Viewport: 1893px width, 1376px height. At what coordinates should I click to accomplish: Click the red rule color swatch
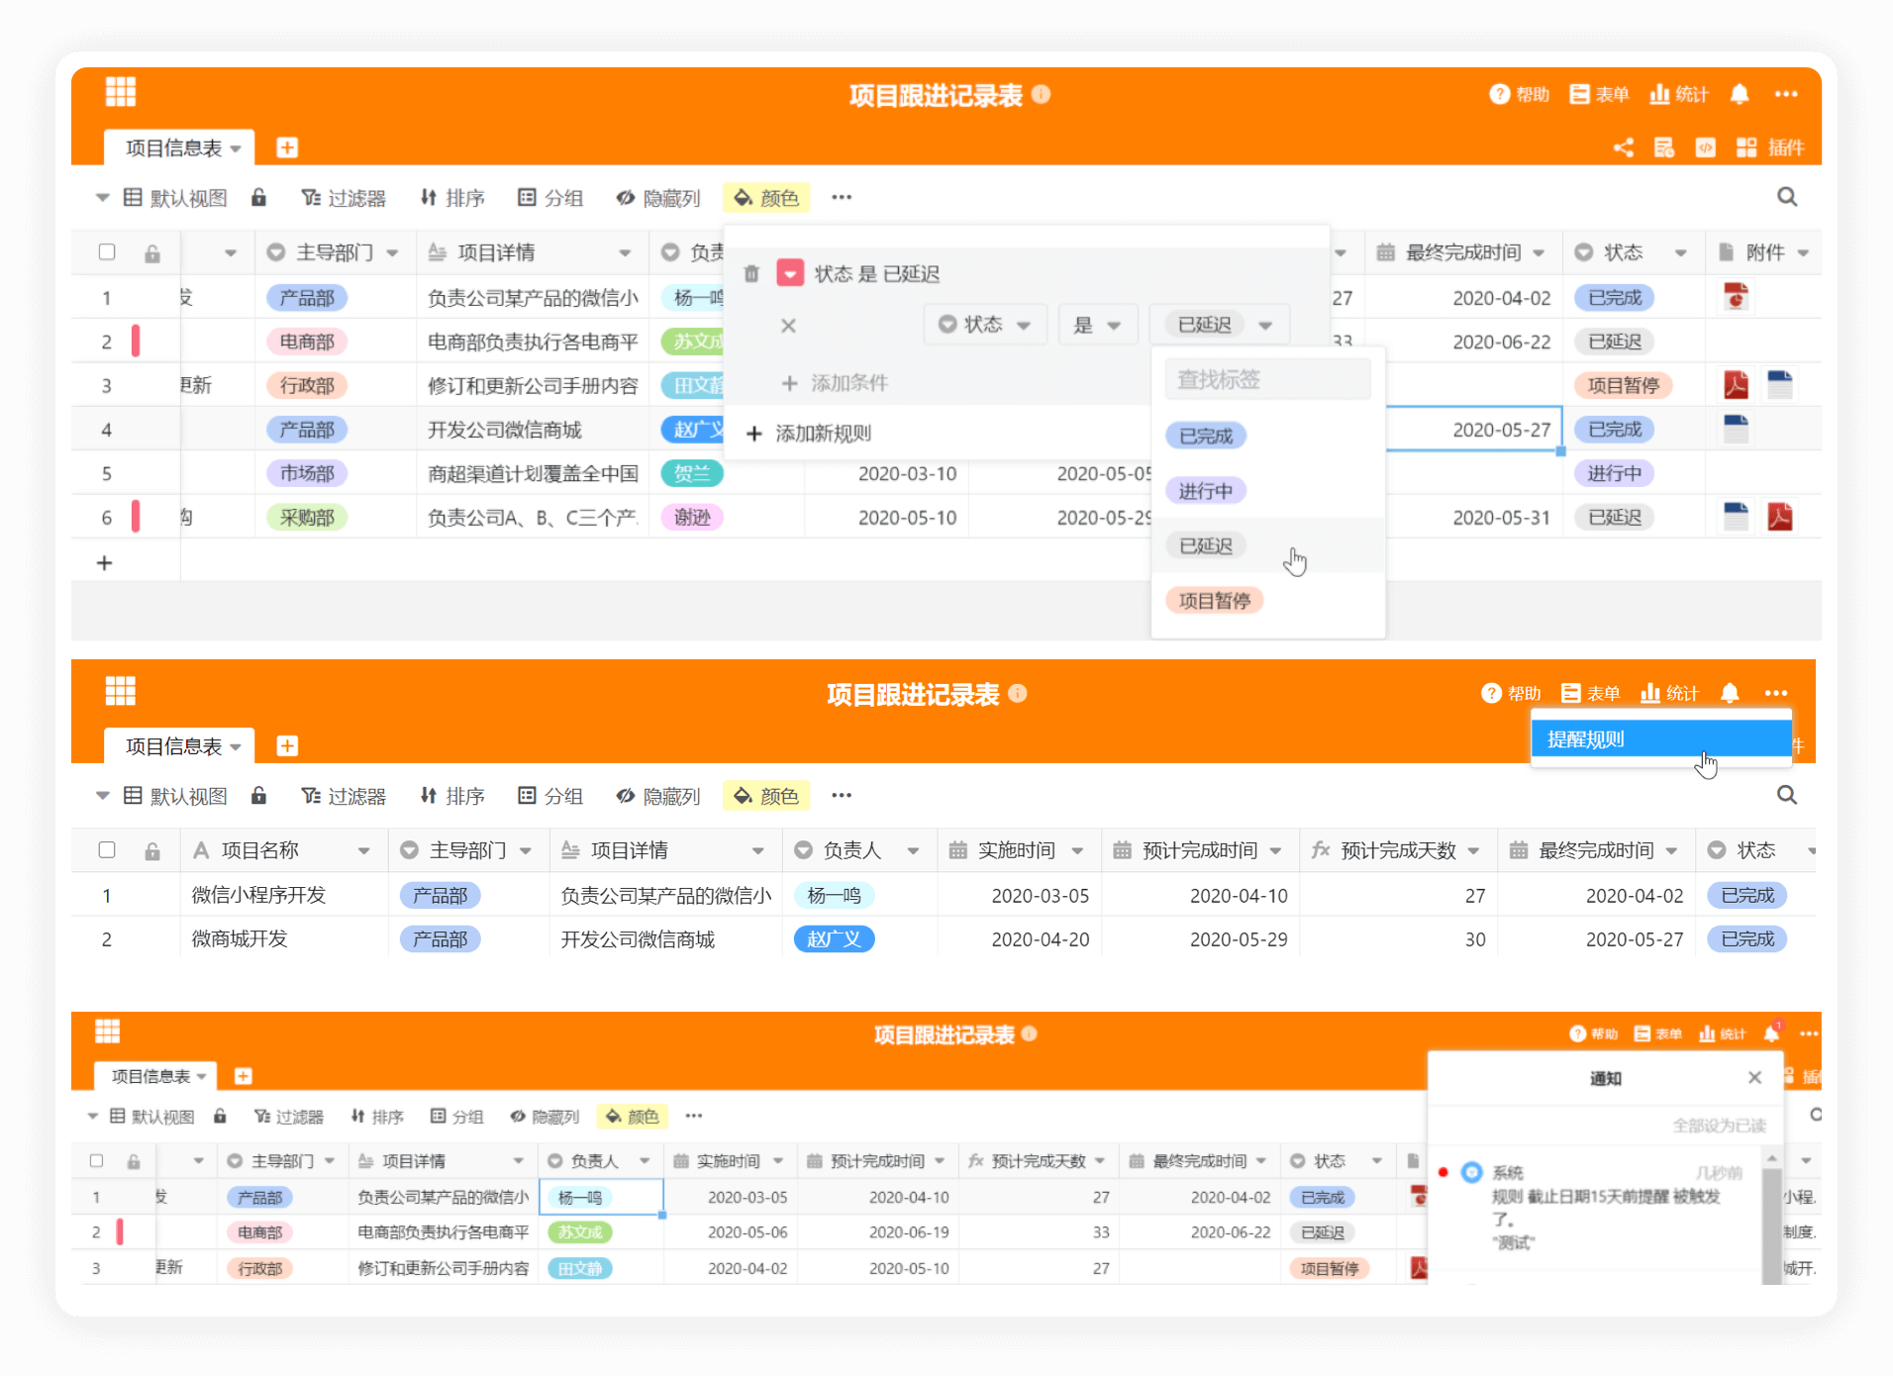tap(790, 274)
